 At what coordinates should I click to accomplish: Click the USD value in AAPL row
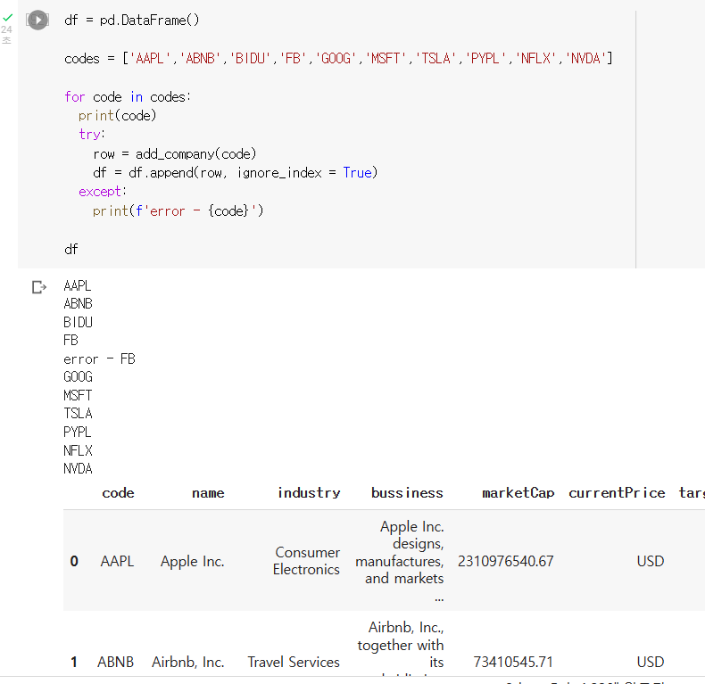coord(651,561)
